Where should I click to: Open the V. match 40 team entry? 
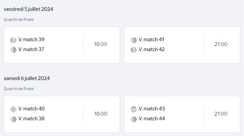tap(31, 109)
